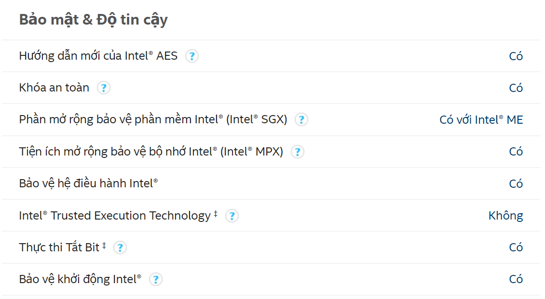Click the Có value for Intel AES row

coord(516,56)
